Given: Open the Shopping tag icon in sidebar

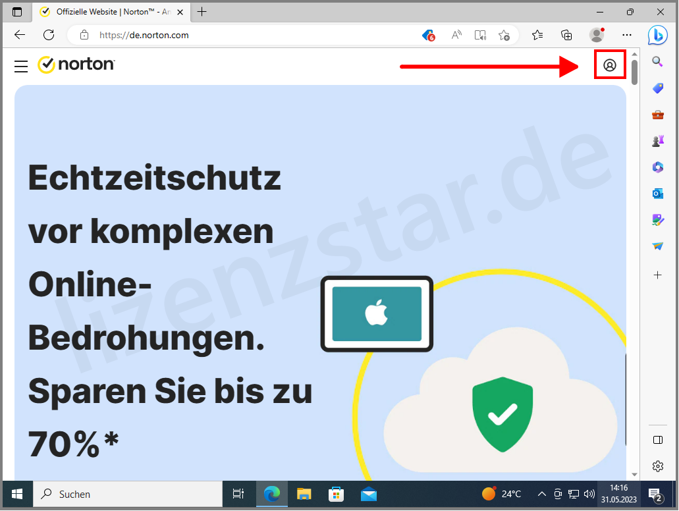Looking at the screenshot, I should click(x=657, y=88).
